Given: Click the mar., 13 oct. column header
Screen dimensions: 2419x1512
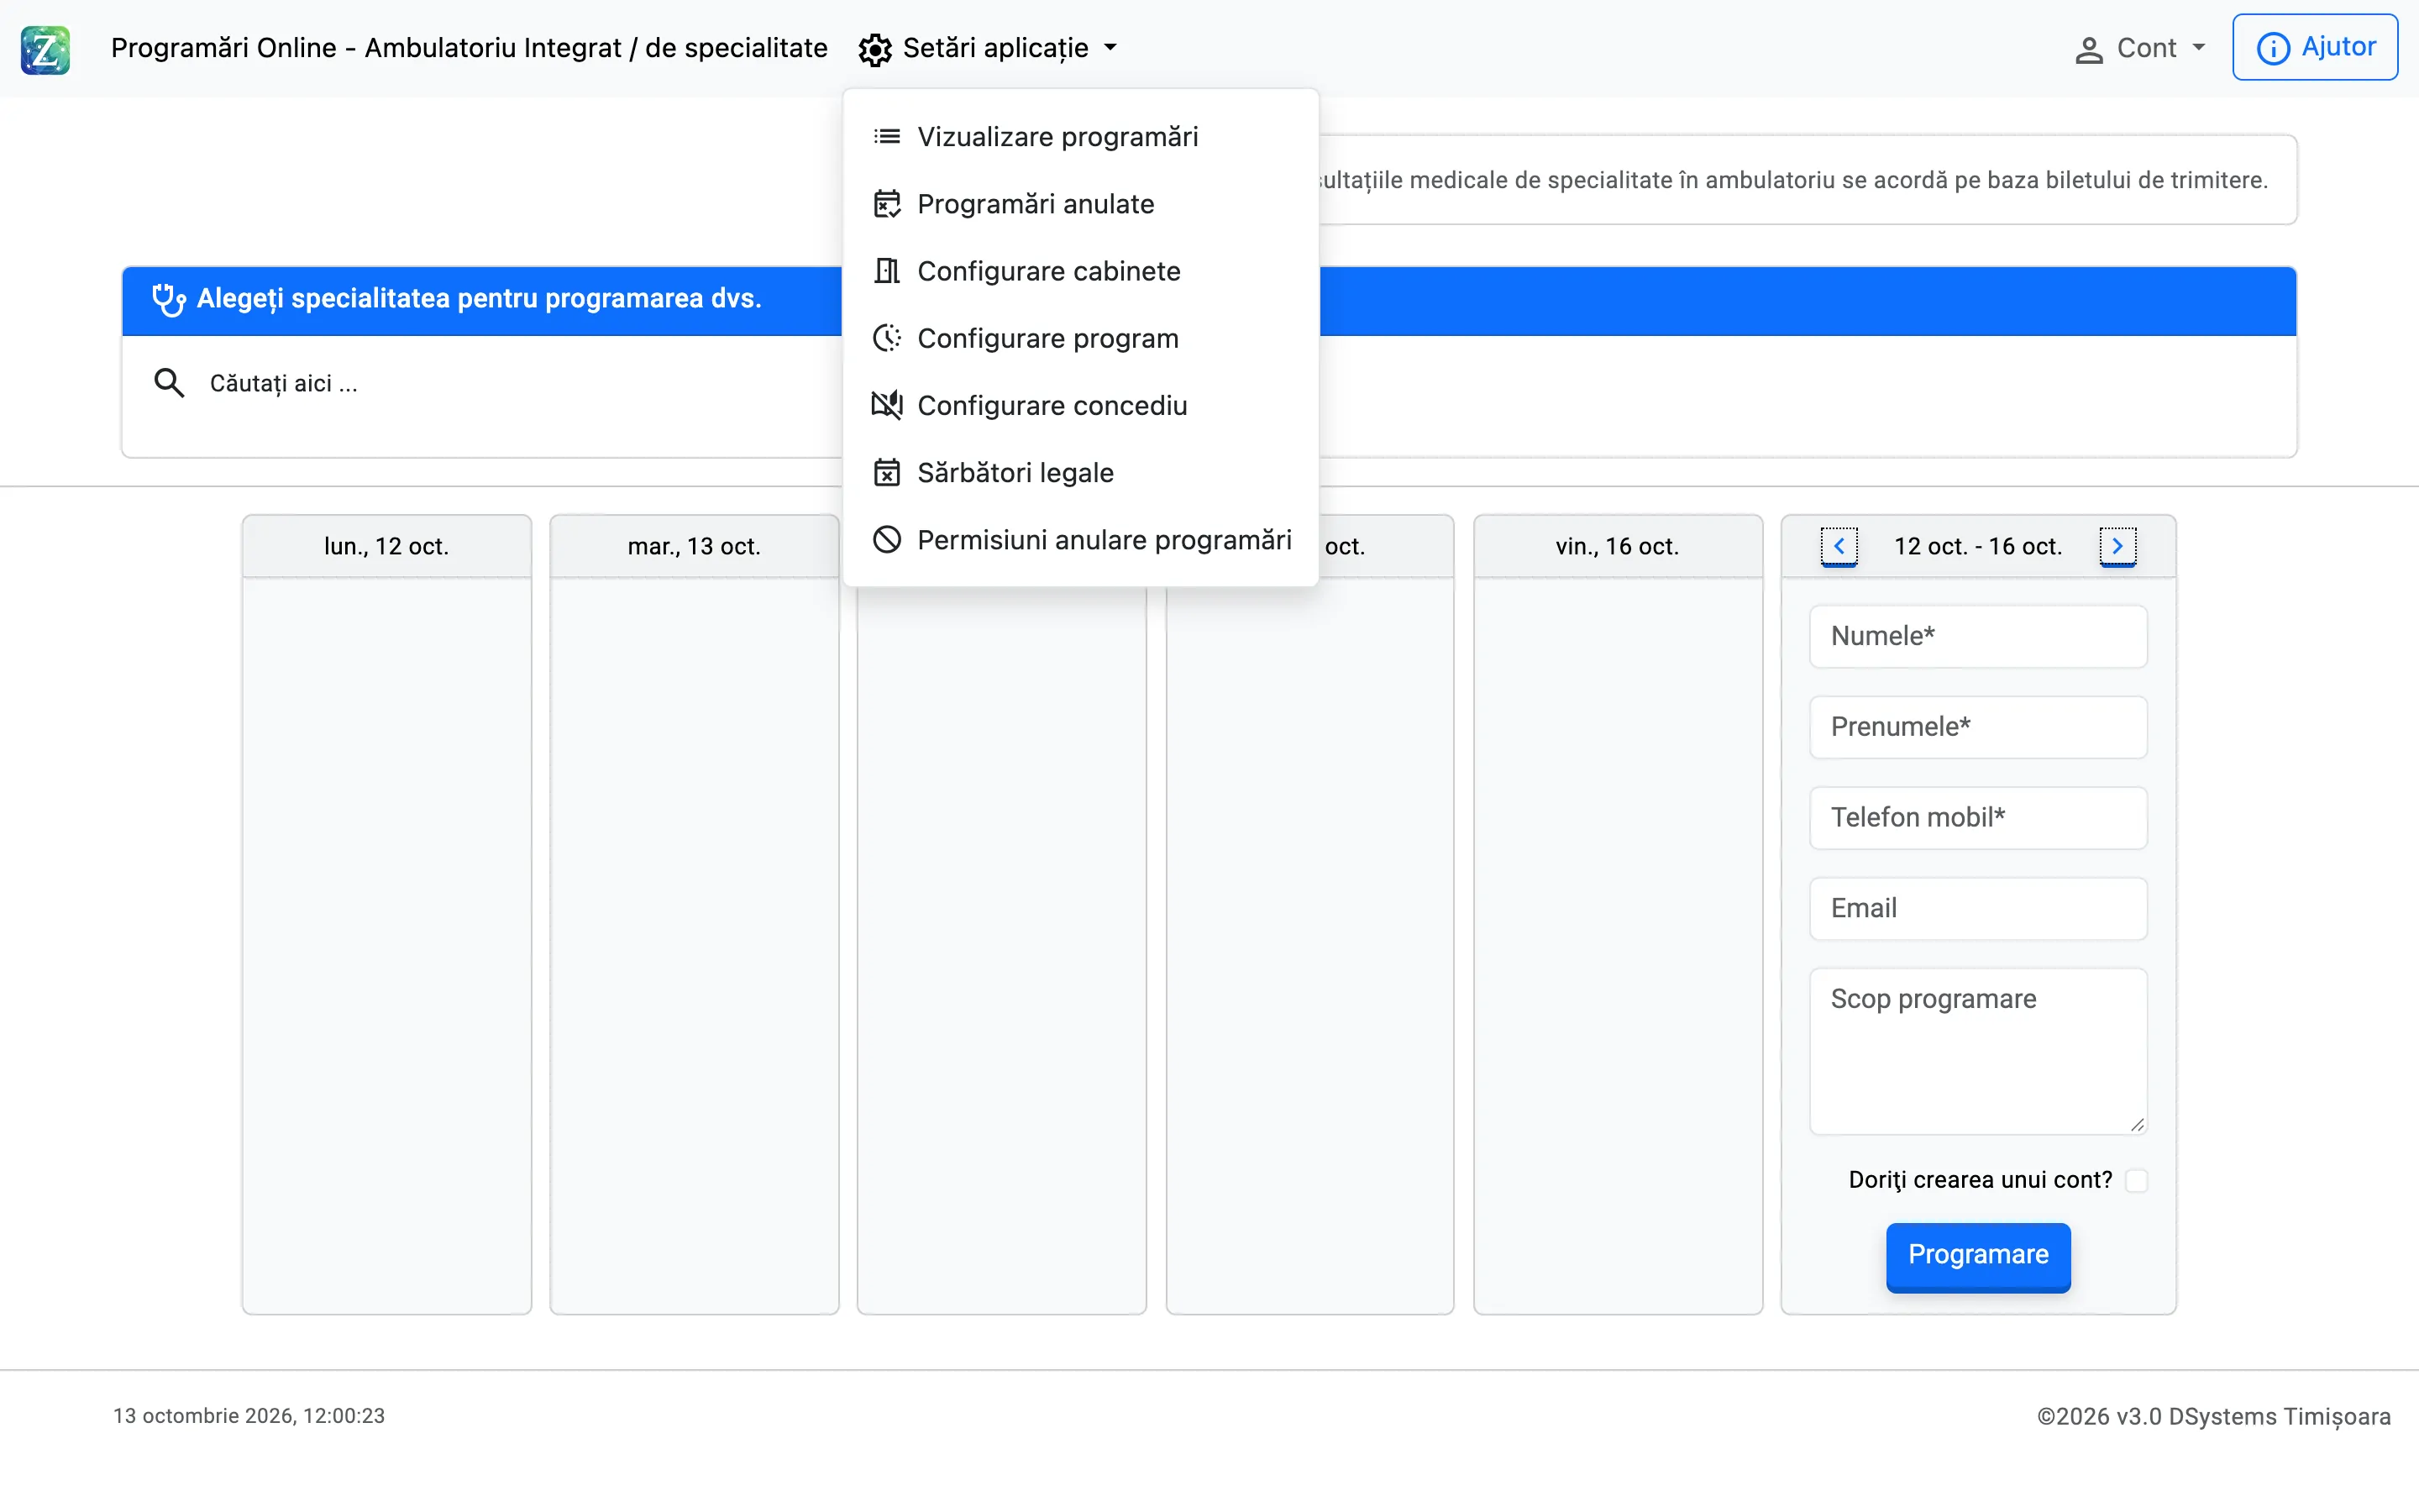Looking at the screenshot, I should (x=695, y=546).
